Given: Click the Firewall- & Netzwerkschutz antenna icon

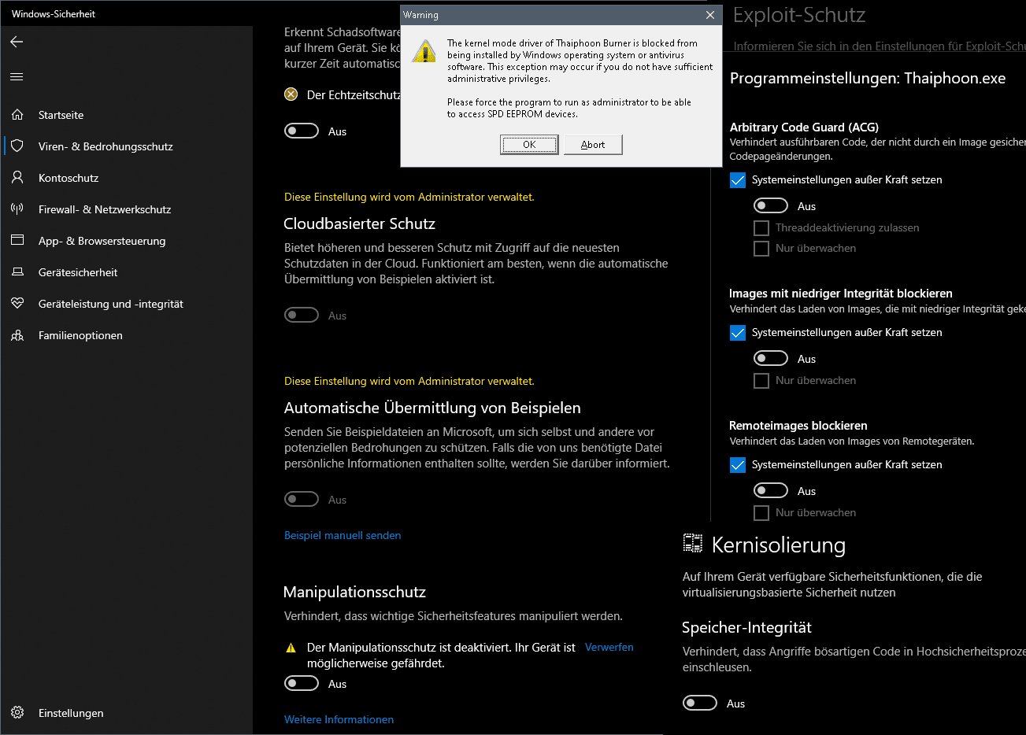Looking at the screenshot, I should 17,209.
